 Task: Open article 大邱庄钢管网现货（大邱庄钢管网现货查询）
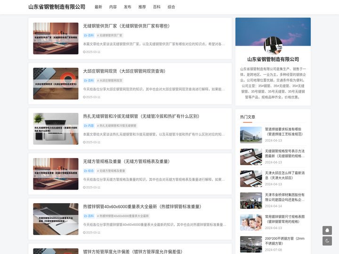tap(124, 71)
